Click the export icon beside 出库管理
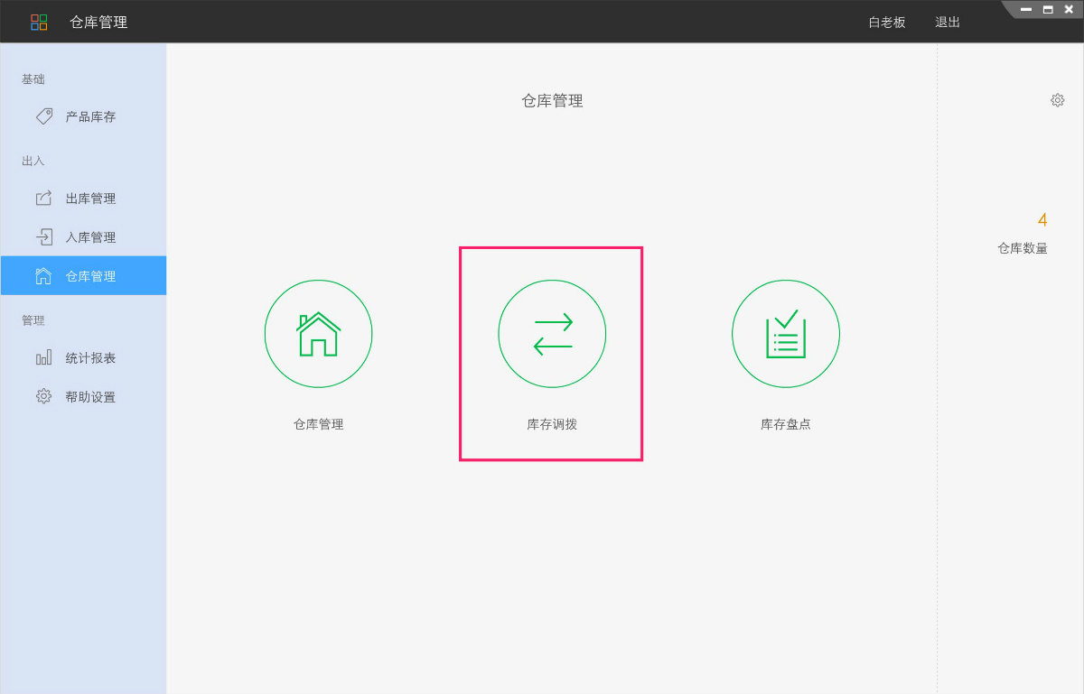 tap(43, 198)
